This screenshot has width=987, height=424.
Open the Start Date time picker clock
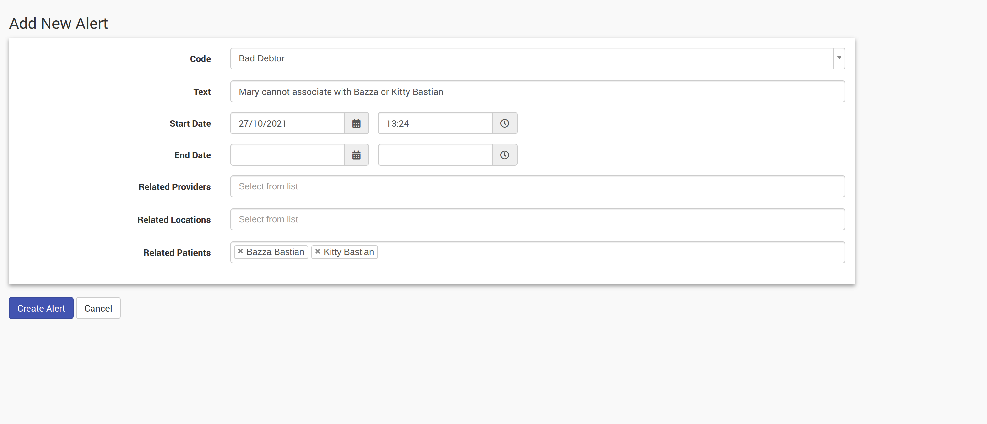tap(504, 123)
